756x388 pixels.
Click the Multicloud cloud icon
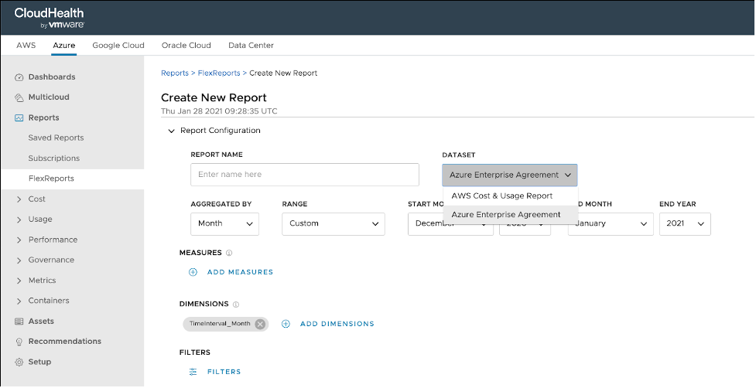click(x=19, y=97)
